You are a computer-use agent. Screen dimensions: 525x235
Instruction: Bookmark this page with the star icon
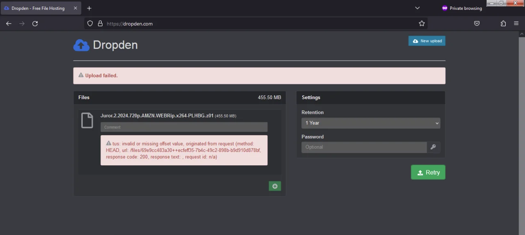pyautogui.click(x=422, y=24)
